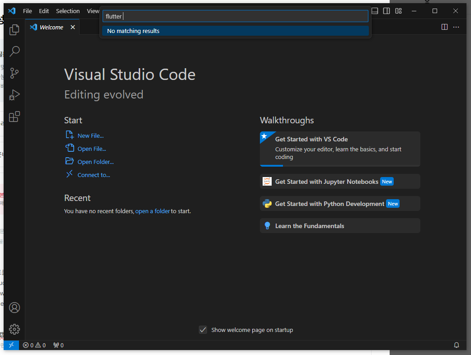Open the Extensions view
The image size is (471, 355).
(x=14, y=117)
